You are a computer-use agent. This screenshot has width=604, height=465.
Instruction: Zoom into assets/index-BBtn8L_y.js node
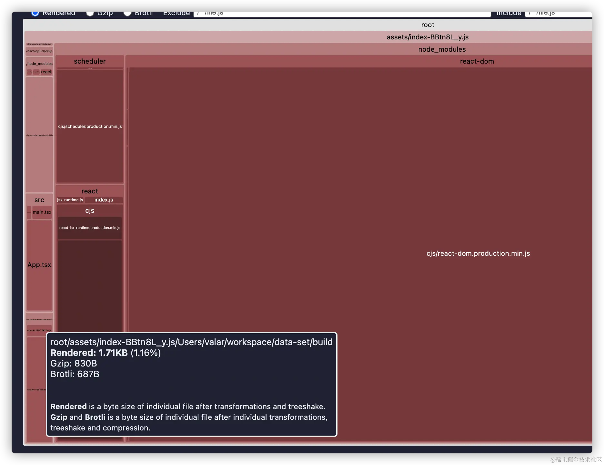click(428, 37)
